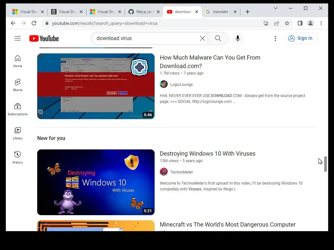Open a new browser tab
Viewport: 334px width, 250px height.
[x=247, y=12]
